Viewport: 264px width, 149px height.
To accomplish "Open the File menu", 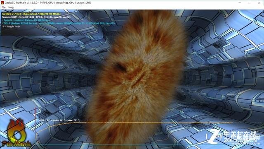I will (x=3, y=7).
